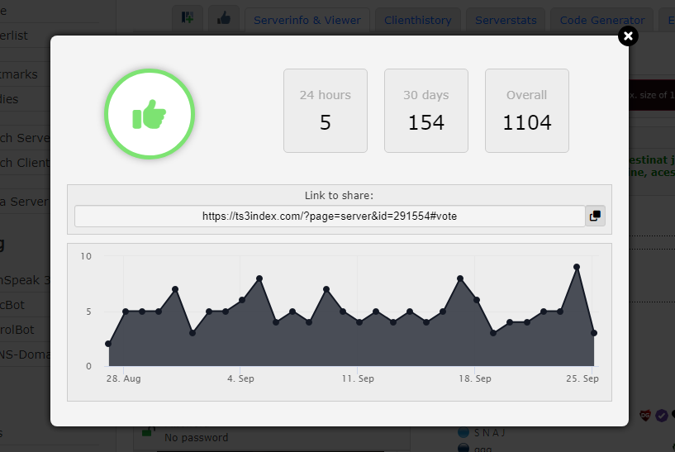Select the 24 hours vote count box
675x452 pixels.
325,111
